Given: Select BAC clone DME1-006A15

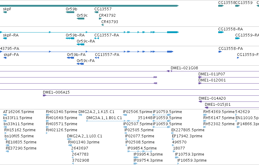Looking at the screenshot, I should point(151,95).
